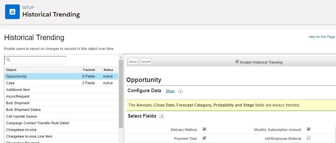Select the Bulk Shipment Status object
Image resolution: width=336 pixels, height=143 pixels.
click(x=61, y=110)
